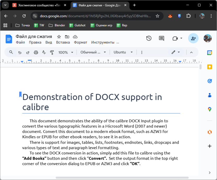Viewport: 217px width, 180px height.
Task: Star the document Файл для сжатия
Action: [59, 37]
